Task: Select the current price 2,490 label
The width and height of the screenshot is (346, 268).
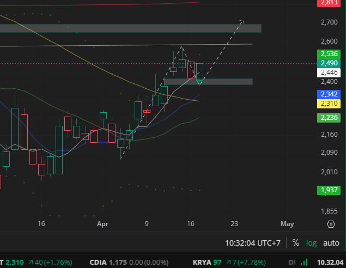Action: click(x=329, y=63)
